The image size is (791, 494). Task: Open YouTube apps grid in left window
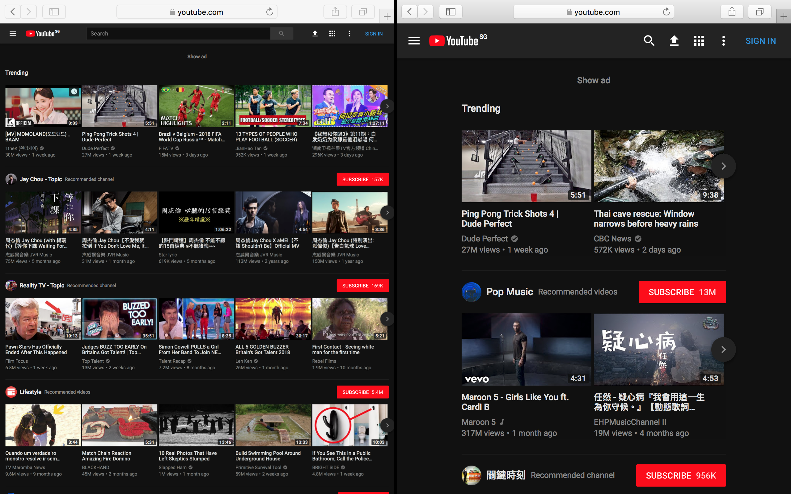[332, 34]
